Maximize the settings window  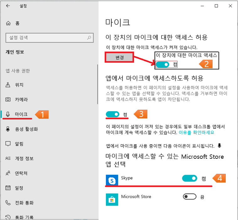(x=216, y=6)
